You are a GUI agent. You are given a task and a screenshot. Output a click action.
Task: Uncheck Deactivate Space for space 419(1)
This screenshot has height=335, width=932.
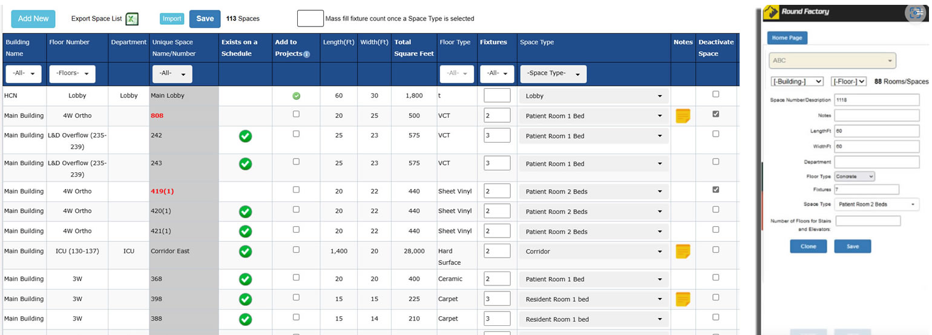[716, 189]
